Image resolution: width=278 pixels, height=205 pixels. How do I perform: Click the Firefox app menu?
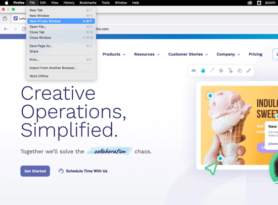tap(19, 3)
